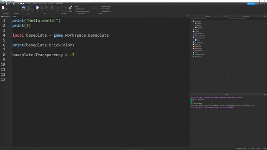Collapse the ServerScriptService tree node
Screen dimensions: 267x150
click(x=191, y=38)
